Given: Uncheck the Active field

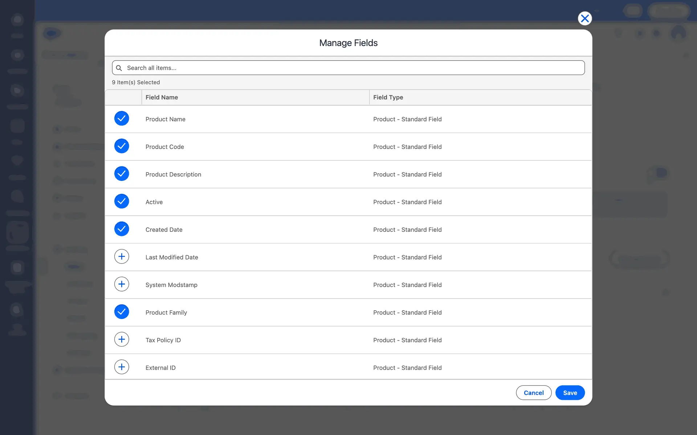Looking at the screenshot, I should point(122,201).
